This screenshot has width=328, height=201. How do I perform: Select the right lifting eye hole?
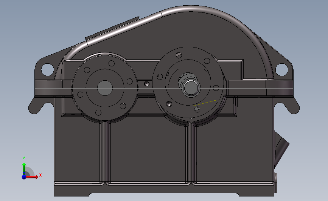click(282, 69)
